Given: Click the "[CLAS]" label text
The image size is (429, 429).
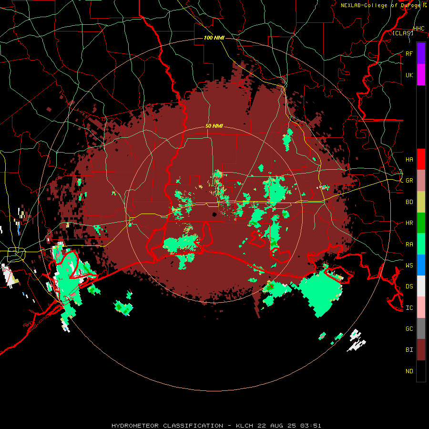Looking at the screenshot, I should click(x=403, y=33).
